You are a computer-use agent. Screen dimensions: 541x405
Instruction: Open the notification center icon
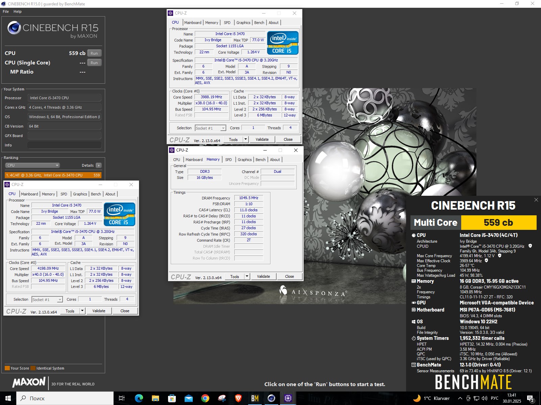coord(531,399)
